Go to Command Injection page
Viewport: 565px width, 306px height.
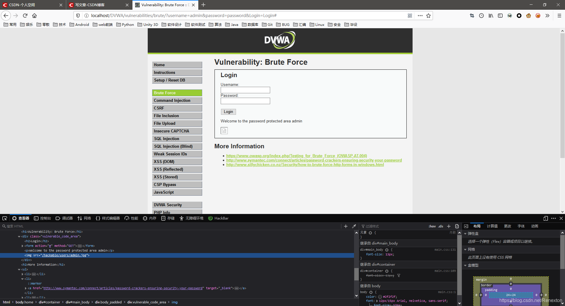177,100
